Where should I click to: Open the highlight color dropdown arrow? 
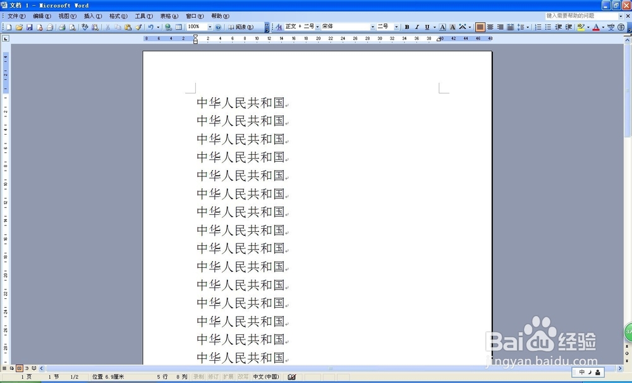pyautogui.click(x=588, y=27)
